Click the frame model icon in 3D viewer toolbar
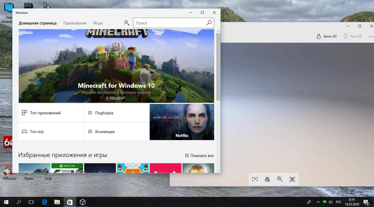374x207 pixels. [x=292, y=179]
